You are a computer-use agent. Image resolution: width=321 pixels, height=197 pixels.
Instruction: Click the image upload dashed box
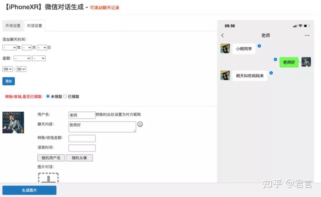point(48,177)
